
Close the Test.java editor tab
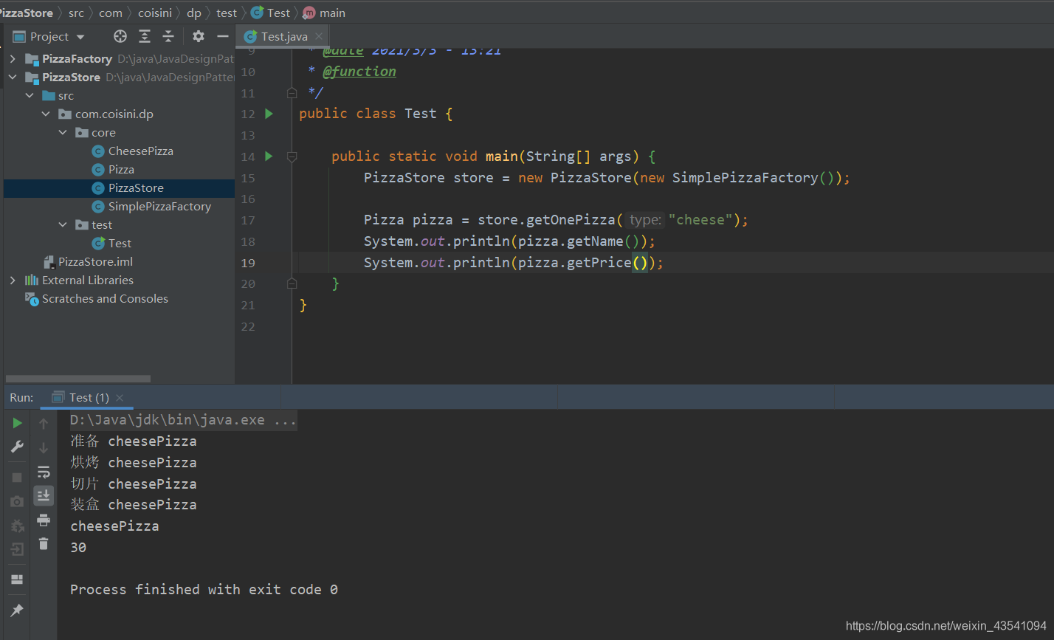click(x=319, y=36)
